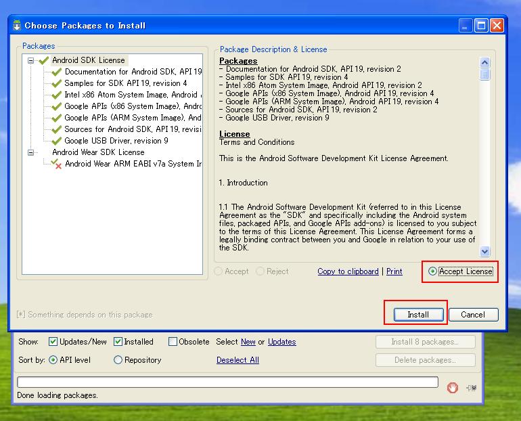Viewport: 521px width, 421px height.
Task: Select the Reject radio button
Action: click(x=260, y=271)
